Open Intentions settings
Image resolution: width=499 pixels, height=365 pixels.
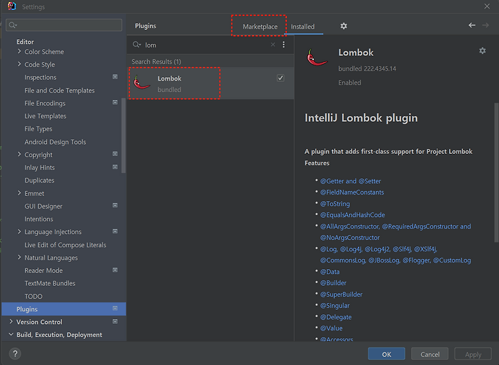(x=39, y=219)
